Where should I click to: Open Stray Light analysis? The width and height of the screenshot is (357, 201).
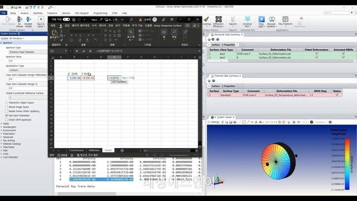pyautogui.click(x=262, y=22)
